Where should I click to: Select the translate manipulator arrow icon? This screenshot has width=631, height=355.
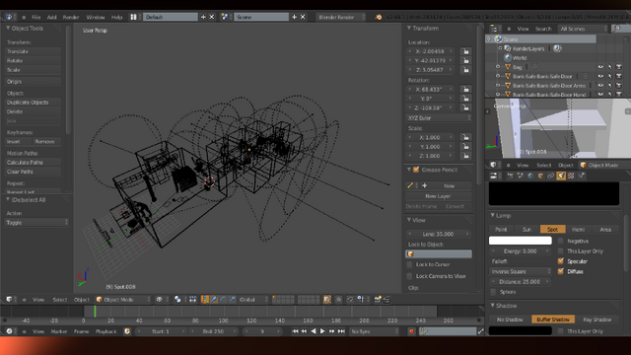(x=214, y=299)
